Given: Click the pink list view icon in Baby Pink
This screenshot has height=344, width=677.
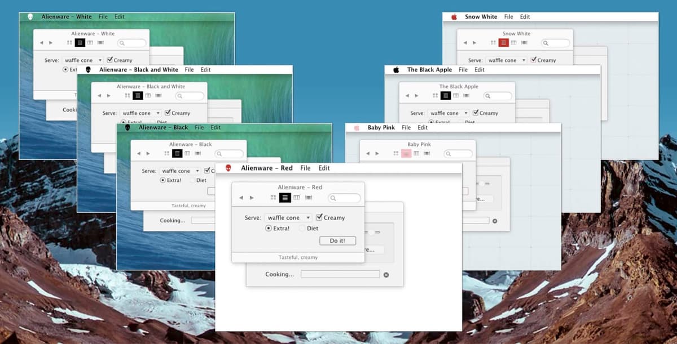Looking at the screenshot, I should click(406, 153).
